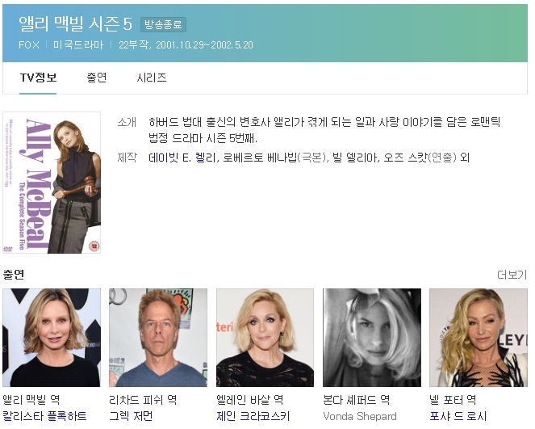Open 포샤 드 로시 cast photo
The image size is (535, 429).
point(479,338)
